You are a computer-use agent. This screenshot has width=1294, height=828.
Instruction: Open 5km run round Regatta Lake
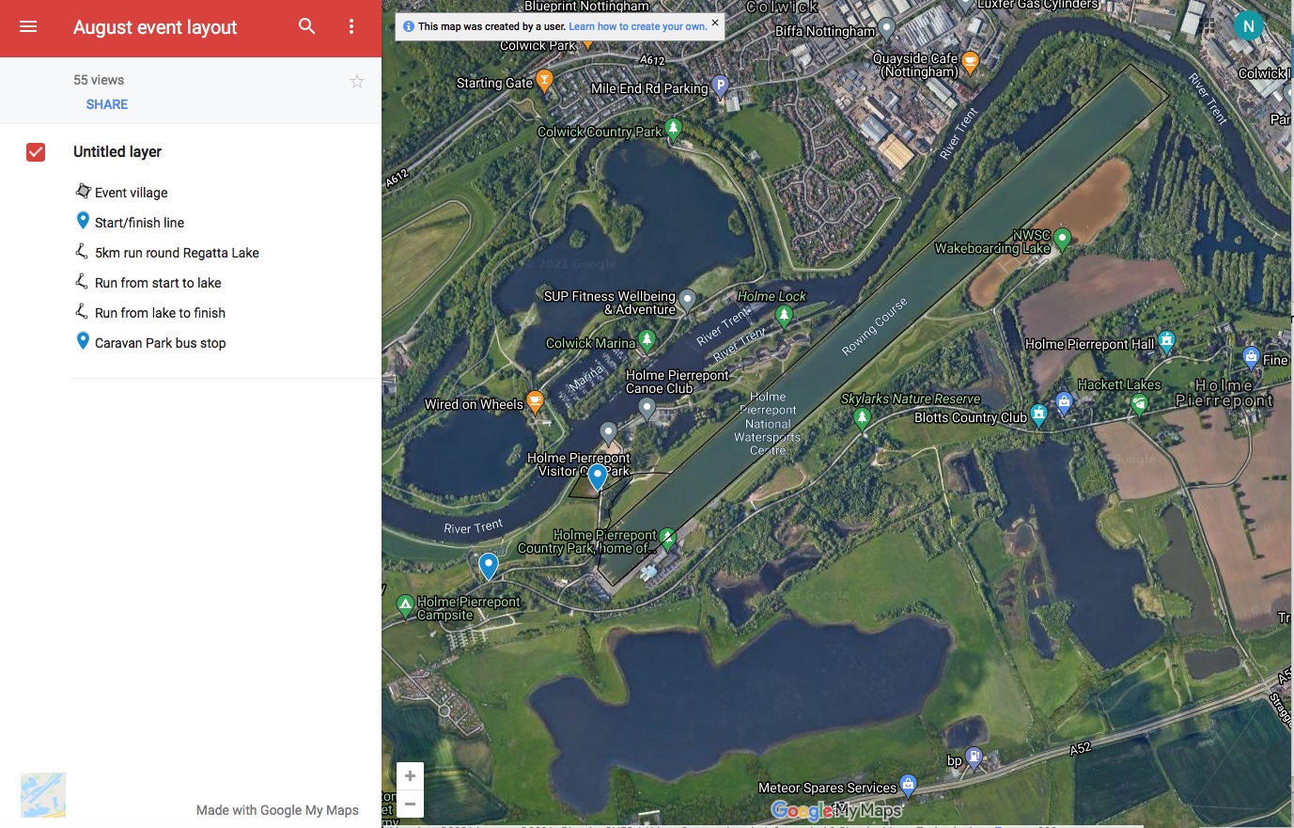pos(177,253)
